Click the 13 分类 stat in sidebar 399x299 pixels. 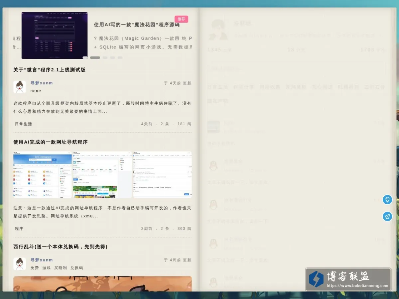[296, 50]
